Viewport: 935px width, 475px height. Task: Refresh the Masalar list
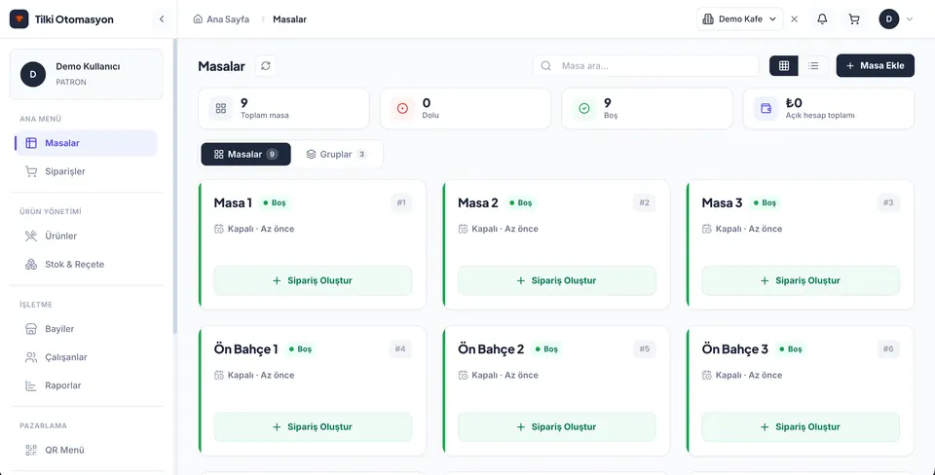[265, 65]
